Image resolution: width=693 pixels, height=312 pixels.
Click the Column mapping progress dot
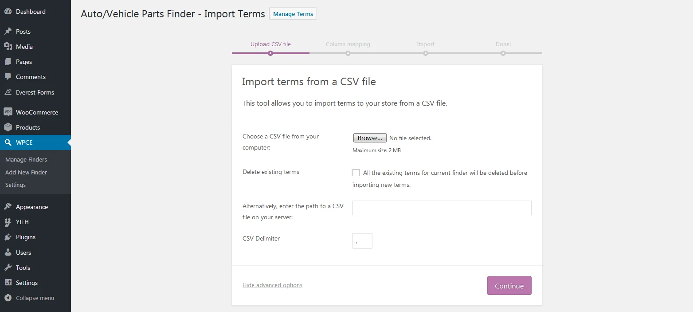tap(348, 53)
